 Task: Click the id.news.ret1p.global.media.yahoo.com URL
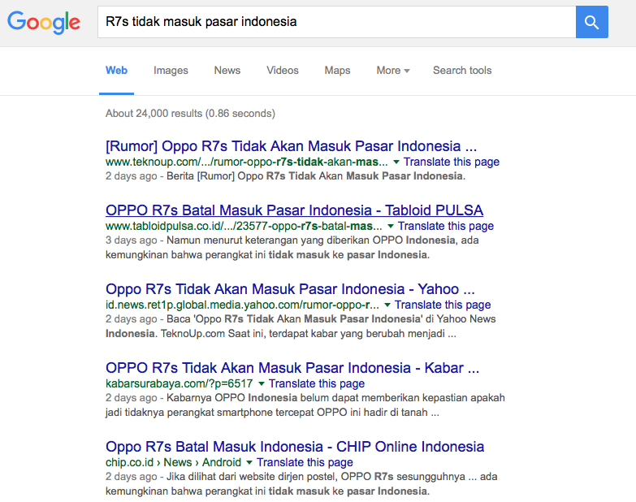pos(242,305)
